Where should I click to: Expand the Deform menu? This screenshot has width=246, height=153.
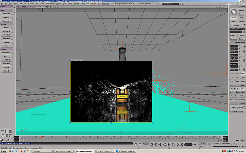click(6, 67)
